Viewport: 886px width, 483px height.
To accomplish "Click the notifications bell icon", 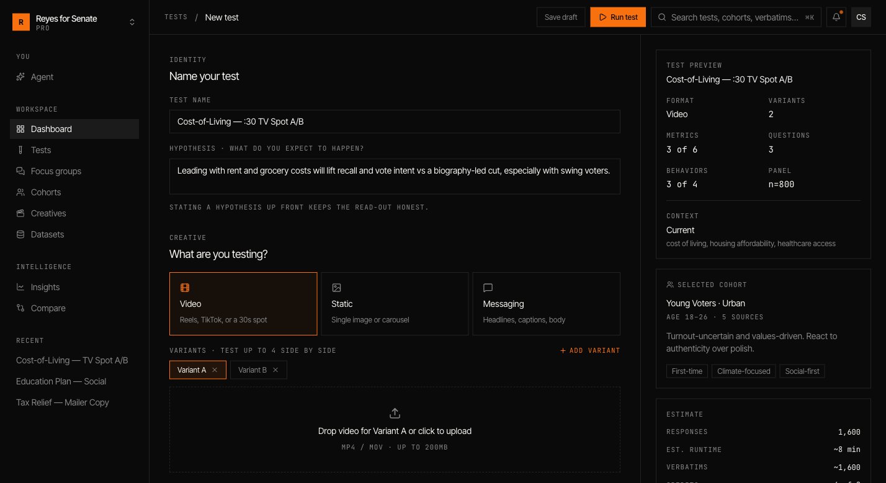I will (x=836, y=17).
